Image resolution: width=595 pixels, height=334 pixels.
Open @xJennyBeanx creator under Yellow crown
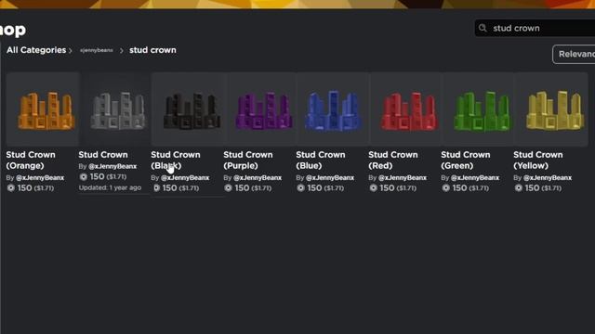[548, 177]
